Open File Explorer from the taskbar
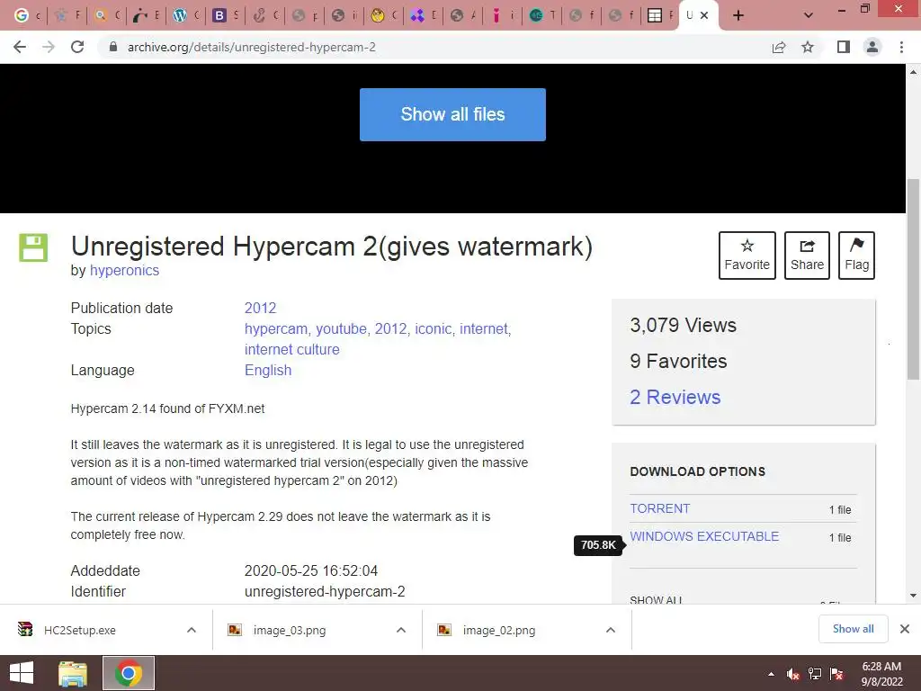 click(x=73, y=673)
